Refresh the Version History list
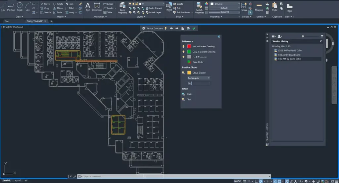 (x=321, y=41)
